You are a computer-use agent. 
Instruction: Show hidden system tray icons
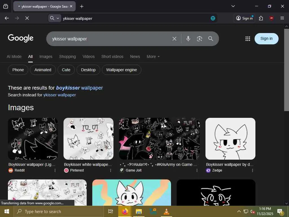(239, 211)
